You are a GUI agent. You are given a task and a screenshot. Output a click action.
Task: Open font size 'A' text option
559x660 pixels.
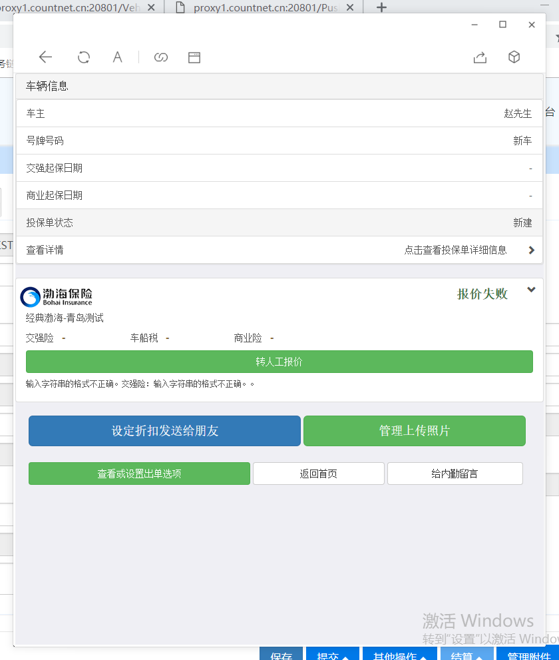coord(117,57)
